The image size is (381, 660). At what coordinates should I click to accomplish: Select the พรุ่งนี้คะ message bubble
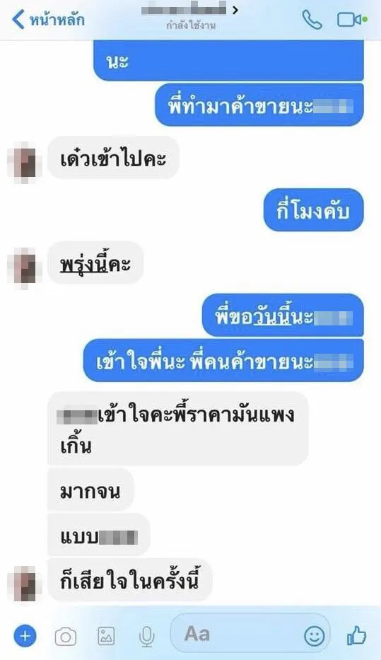coord(95,262)
